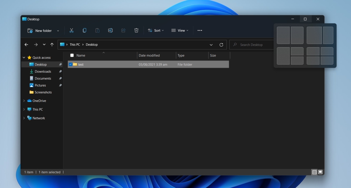Open the Sort dropdown menu
Screen dimensions: 351x188
pyautogui.click(x=156, y=30)
